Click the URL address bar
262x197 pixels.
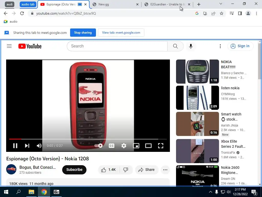110,13
